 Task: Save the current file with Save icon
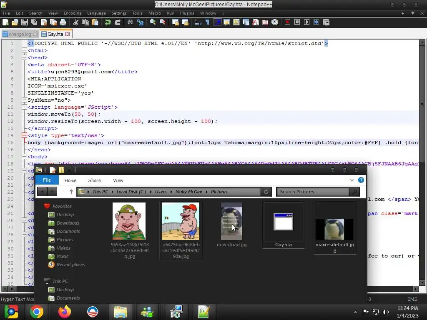point(25,22)
